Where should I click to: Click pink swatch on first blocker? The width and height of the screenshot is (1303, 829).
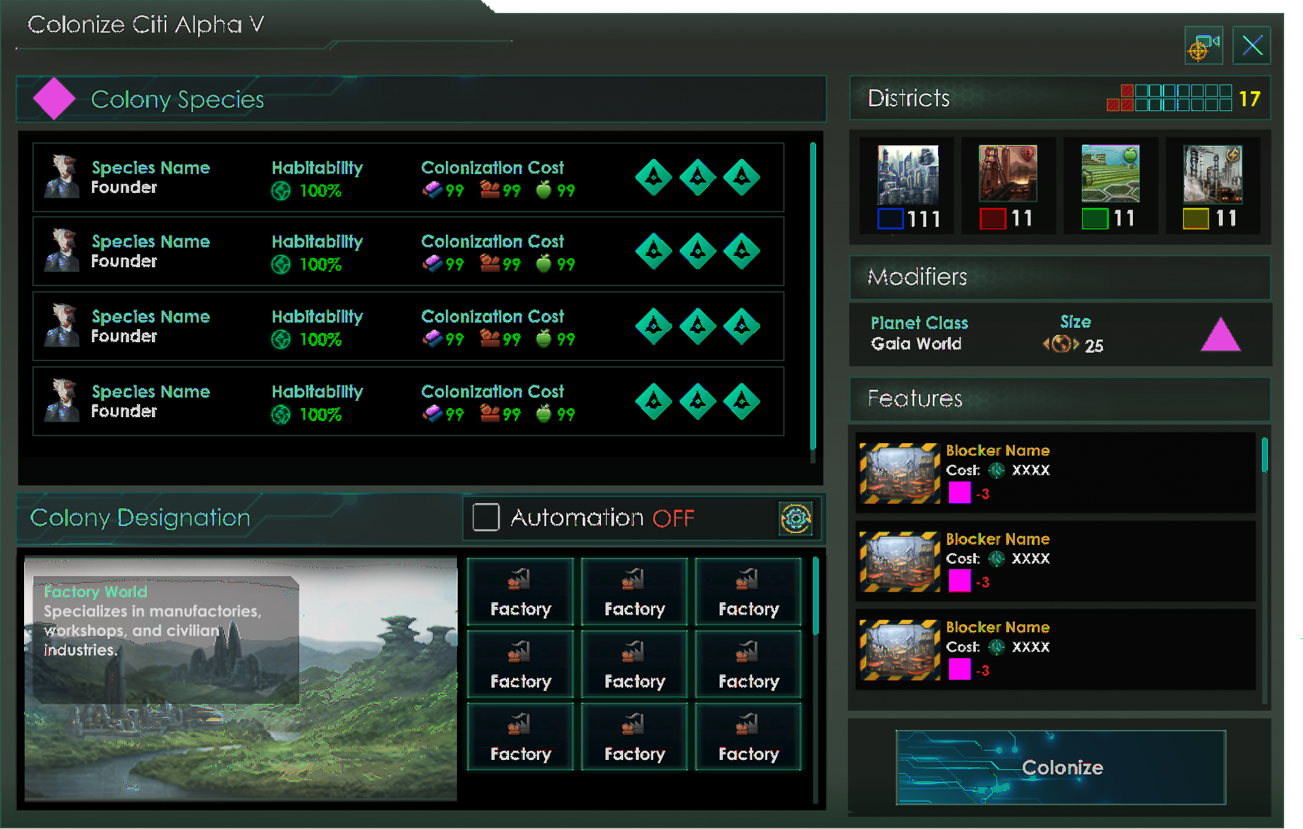point(959,493)
